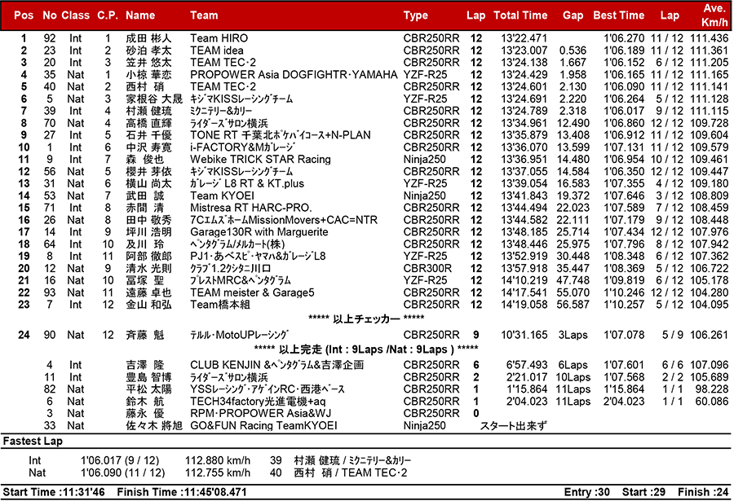
Task: Select 'Mistresa RT HARC-PRO.' team
Action: click(x=251, y=208)
